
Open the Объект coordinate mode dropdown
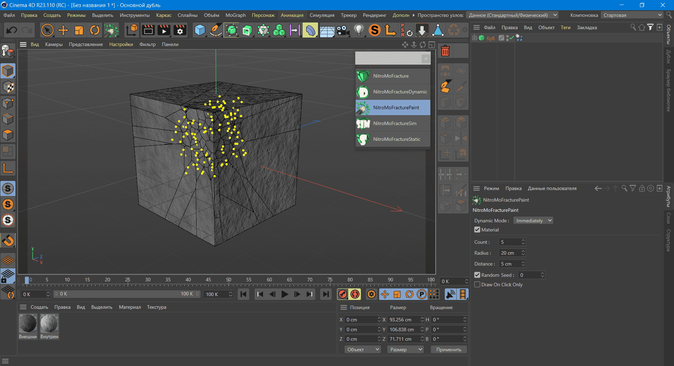tap(363, 349)
